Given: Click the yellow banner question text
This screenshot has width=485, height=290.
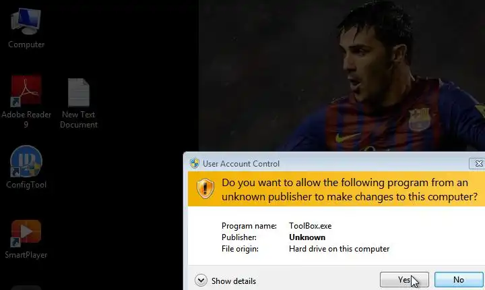Looking at the screenshot, I should (350, 190).
